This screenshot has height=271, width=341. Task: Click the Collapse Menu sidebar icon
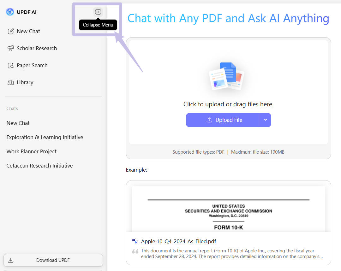point(98,12)
